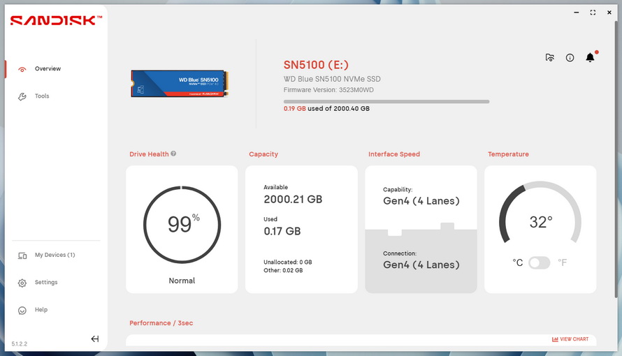Click the Drive Health question mark icon
Screen dimensions: 622x356
(173, 154)
